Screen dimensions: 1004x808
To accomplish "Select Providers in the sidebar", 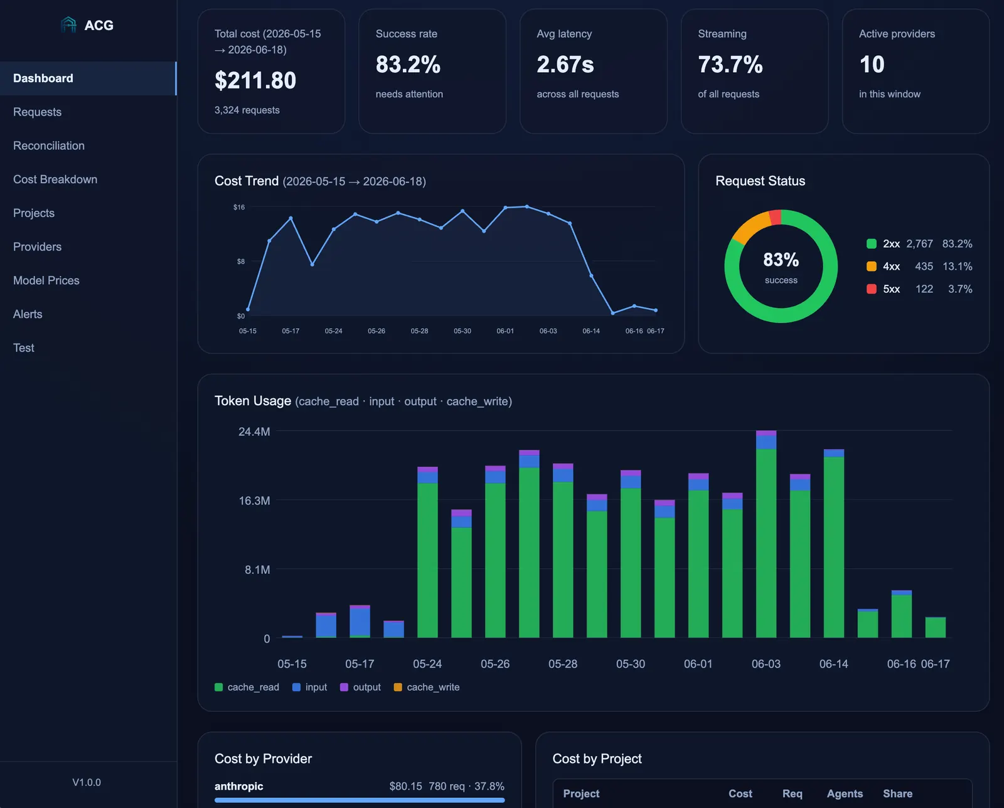I will pos(88,247).
